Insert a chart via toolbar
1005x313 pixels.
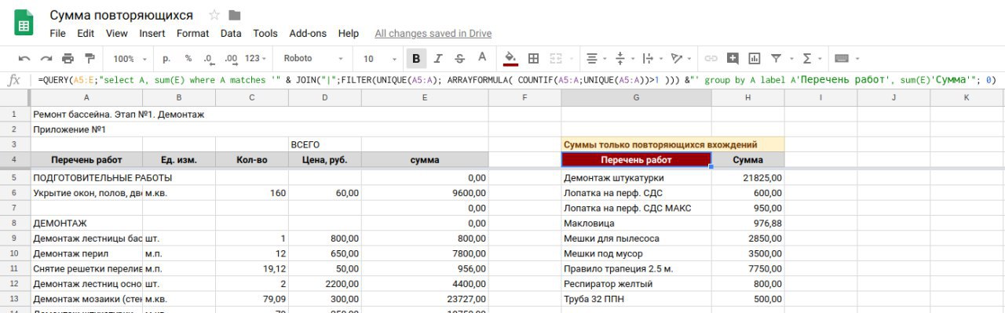click(755, 58)
